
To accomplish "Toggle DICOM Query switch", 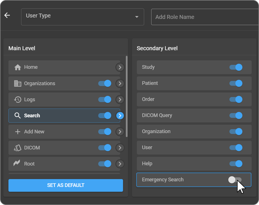I will 236,115.
